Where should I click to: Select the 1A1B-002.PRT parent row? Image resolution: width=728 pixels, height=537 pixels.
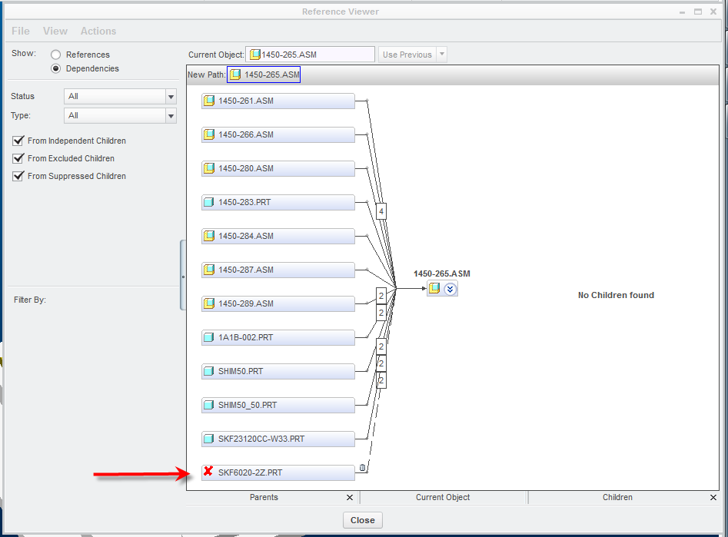point(278,337)
